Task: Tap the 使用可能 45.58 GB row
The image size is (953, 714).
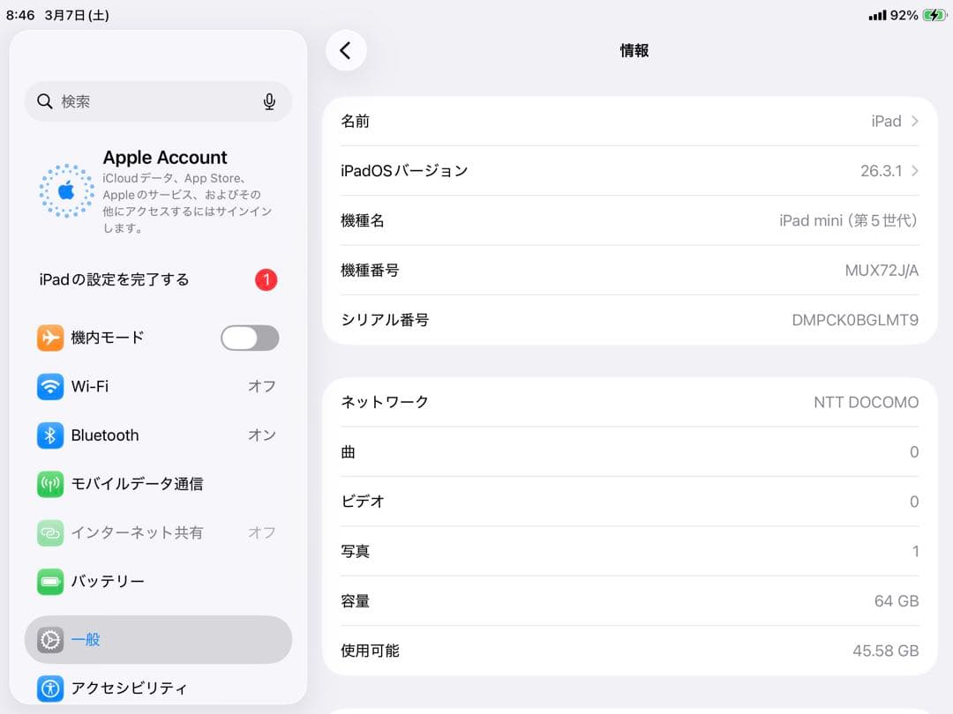Action: (x=630, y=651)
